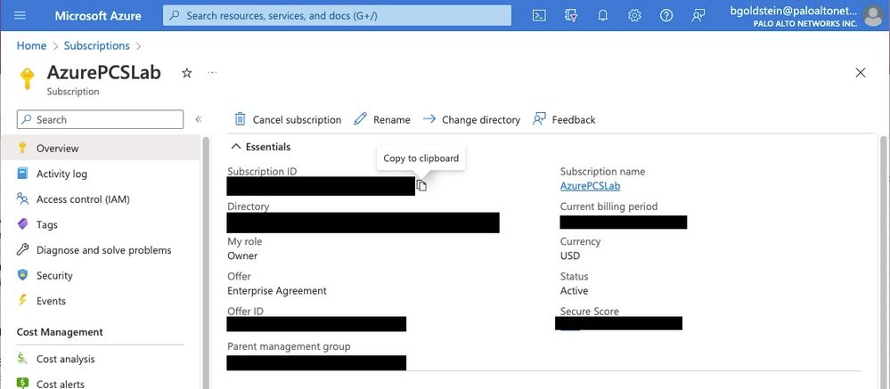Launch Cloud Shell from the top bar

[x=539, y=15]
